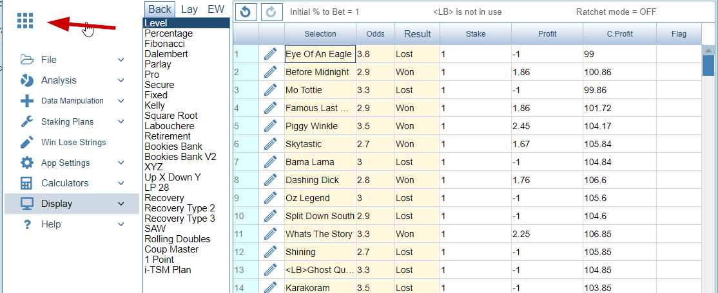Click the Staking Plans wrench icon

coord(27,121)
